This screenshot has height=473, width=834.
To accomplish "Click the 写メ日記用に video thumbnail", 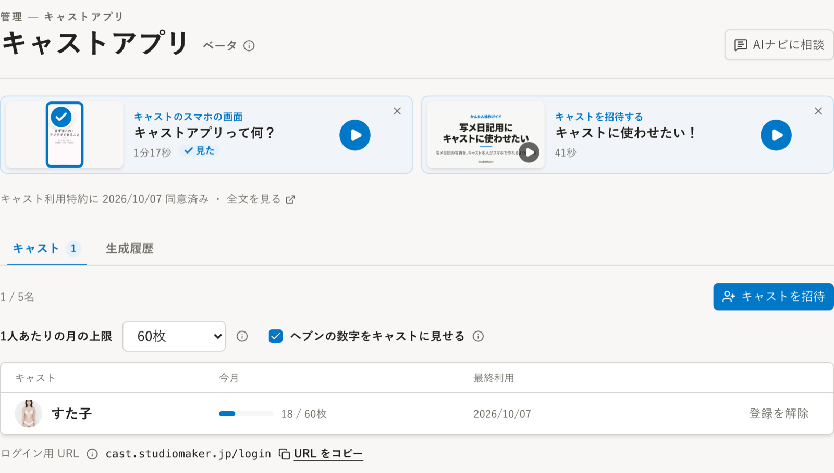I will coord(486,135).
